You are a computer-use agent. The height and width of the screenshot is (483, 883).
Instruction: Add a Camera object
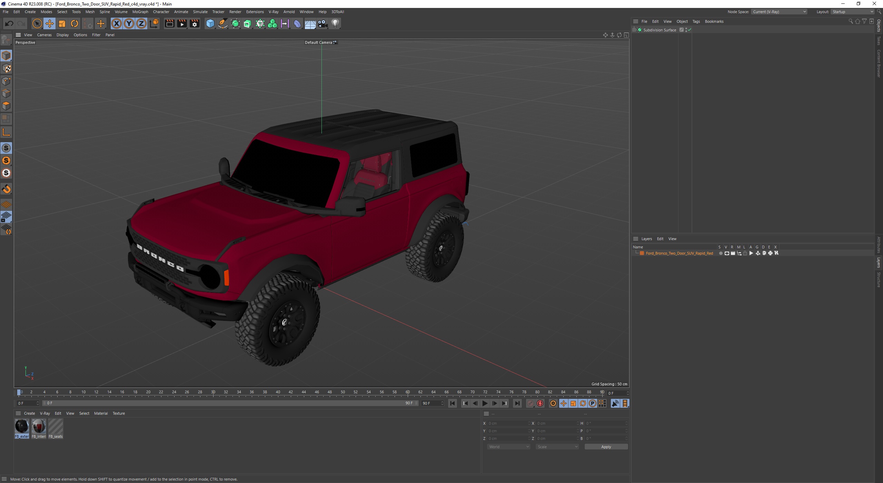tap(323, 23)
